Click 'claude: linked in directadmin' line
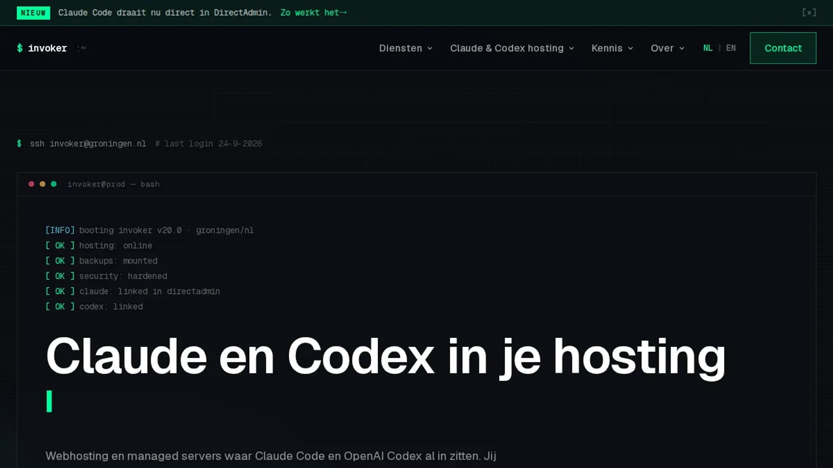 coord(133,291)
